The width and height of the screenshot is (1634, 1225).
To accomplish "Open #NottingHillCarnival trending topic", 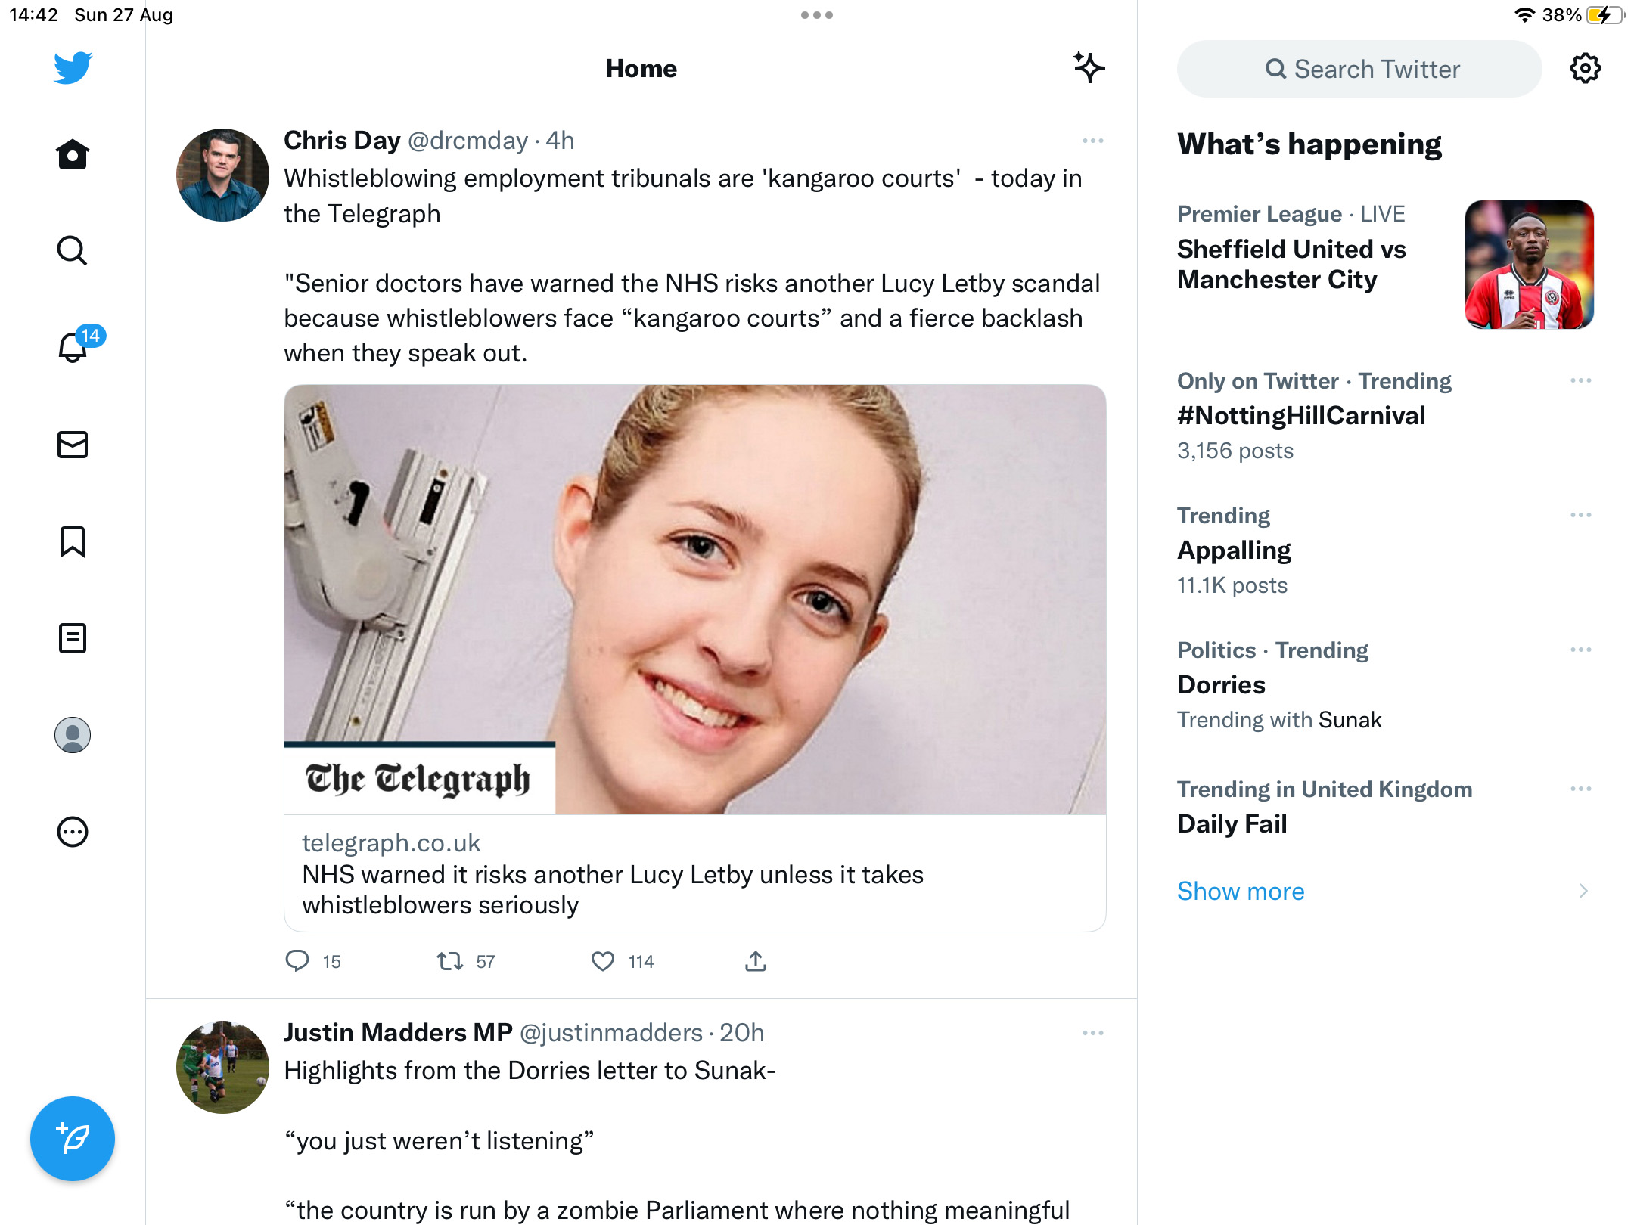I will 1301,415.
